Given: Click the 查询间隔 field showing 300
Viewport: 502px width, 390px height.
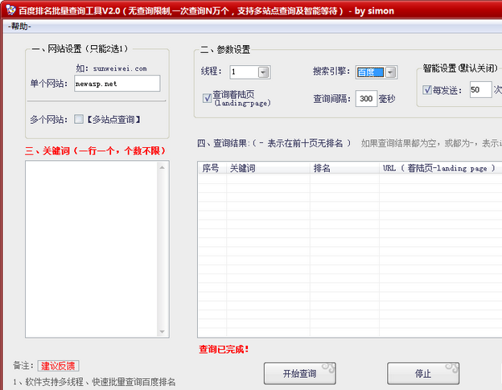Looking at the screenshot, I should click(365, 99).
